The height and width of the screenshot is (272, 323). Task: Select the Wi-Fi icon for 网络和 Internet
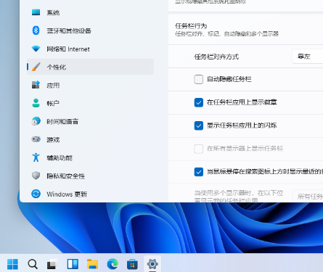point(36,49)
